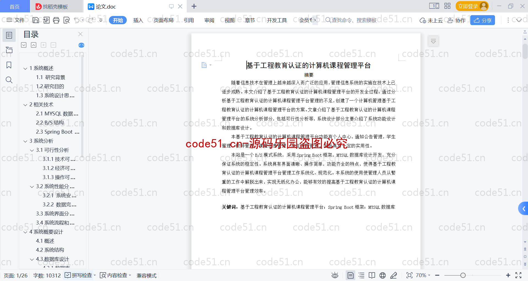The width and height of the screenshot is (528, 281).
Task: Click the tab layout grid icon in the title bar
Action: [447, 6]
